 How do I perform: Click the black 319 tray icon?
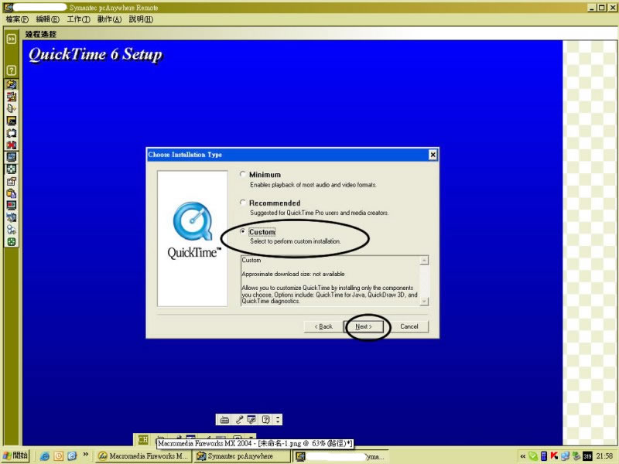click(x=587, y=456)
